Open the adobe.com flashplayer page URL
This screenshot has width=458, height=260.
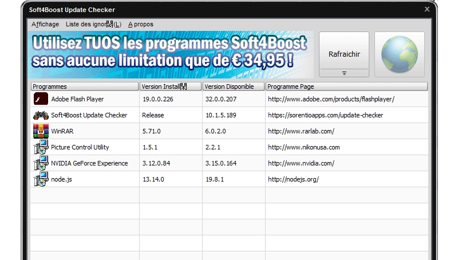331,99
